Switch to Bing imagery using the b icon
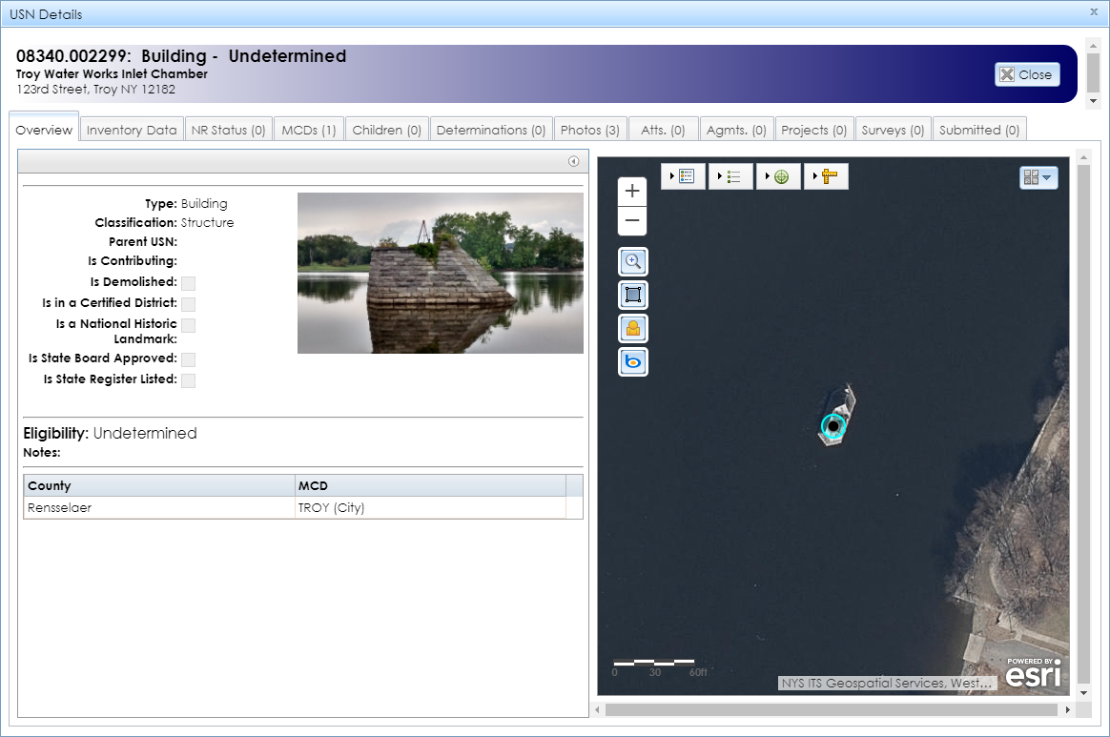Screen dimensions: 1110x737 [632, 361]
